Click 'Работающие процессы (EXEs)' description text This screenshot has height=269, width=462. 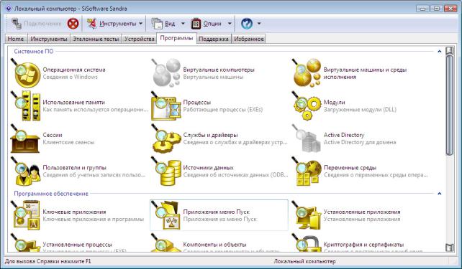point(223,110)
